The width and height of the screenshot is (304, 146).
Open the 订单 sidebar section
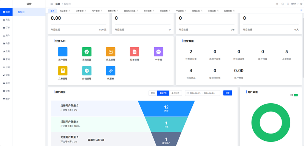pyautogui.click(x=6, y=28)
